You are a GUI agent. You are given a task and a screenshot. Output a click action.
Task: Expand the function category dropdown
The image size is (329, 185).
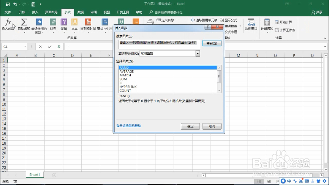(x=198, y=54)
